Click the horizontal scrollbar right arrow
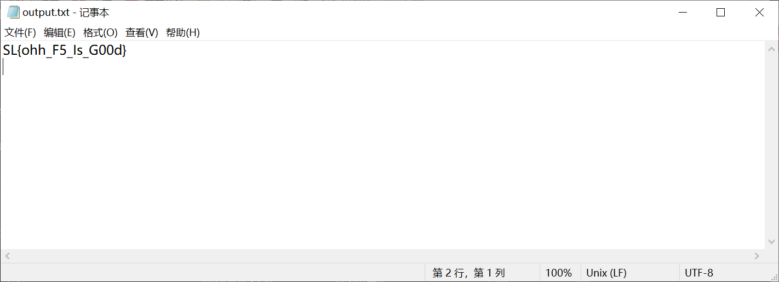Viewport: 779px width, 282px height. 757,256
